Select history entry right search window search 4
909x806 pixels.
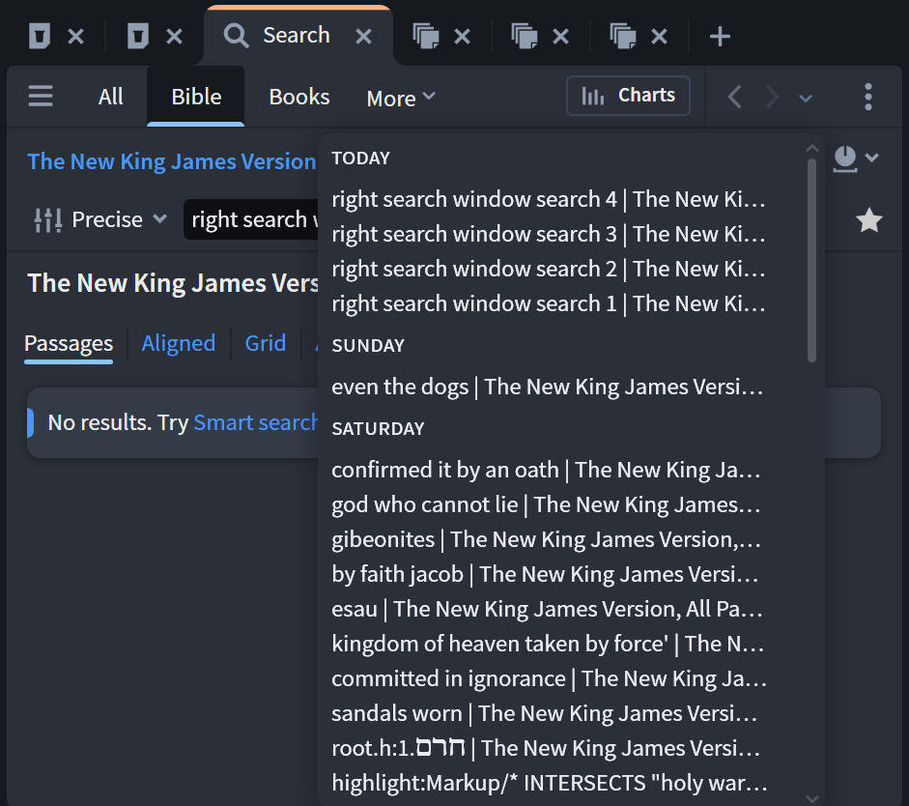549,199
